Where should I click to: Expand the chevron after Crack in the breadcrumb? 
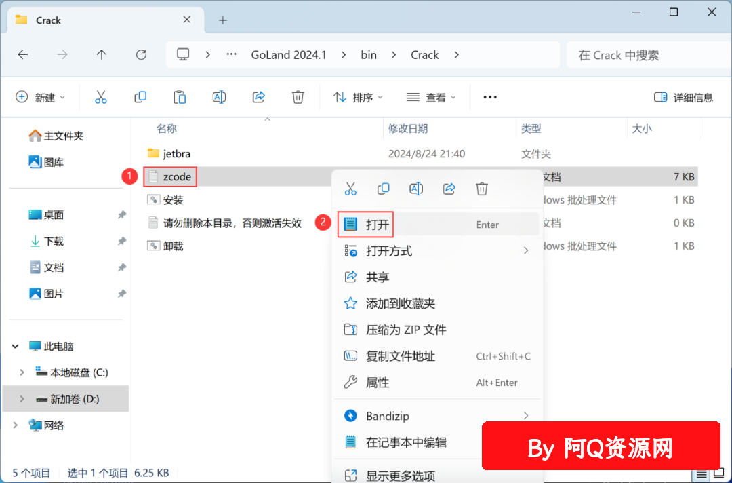click(457, 55)
